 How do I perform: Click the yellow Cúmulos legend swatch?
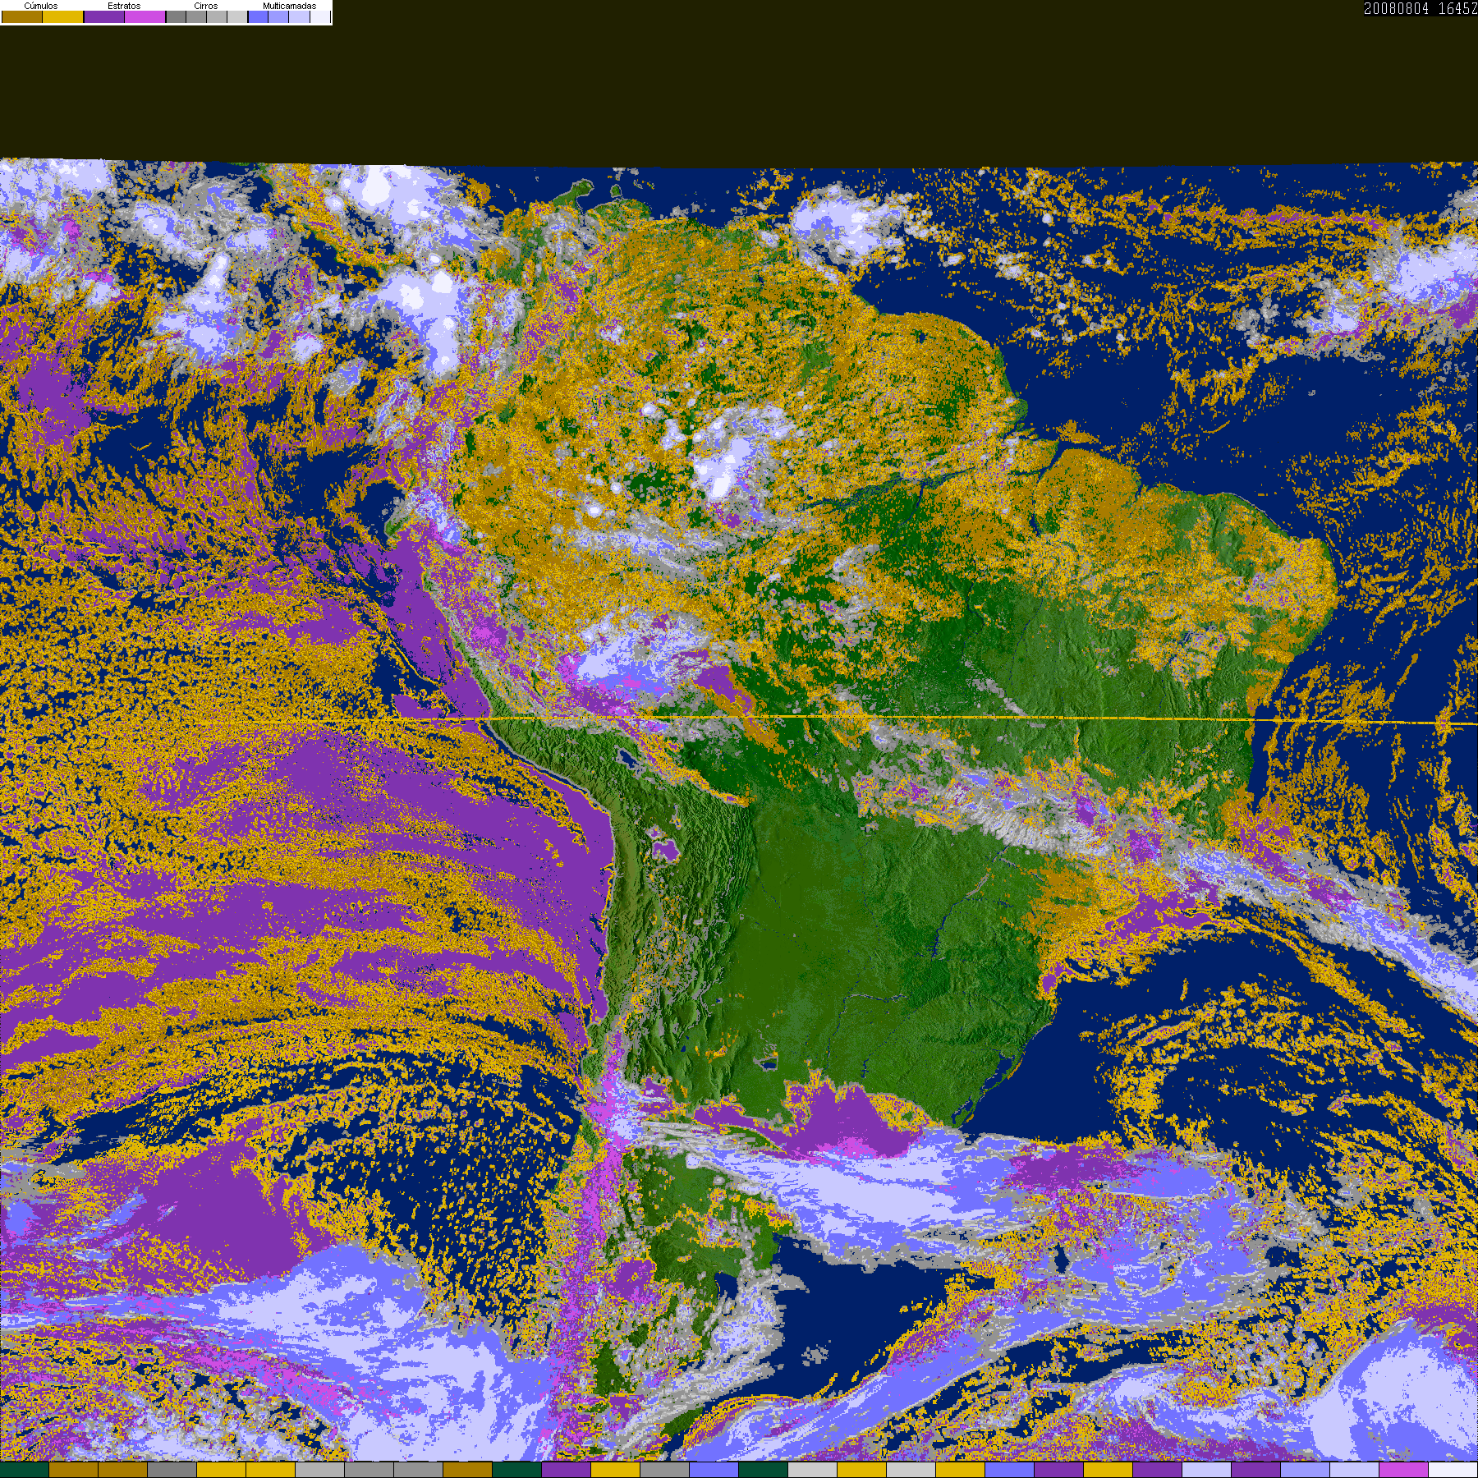coord(63,16)
